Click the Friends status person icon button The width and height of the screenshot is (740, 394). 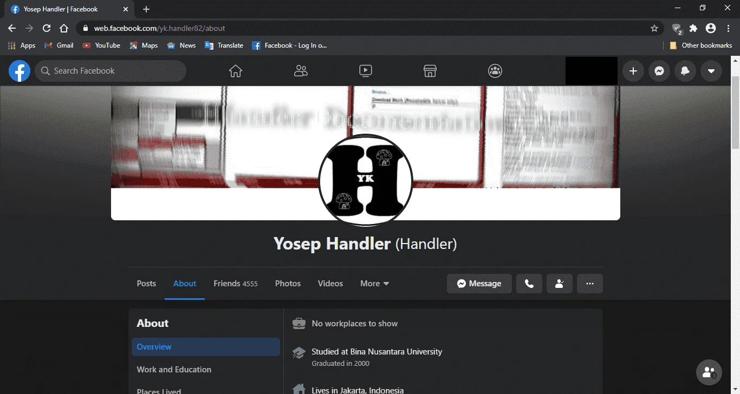[x=560, y=284]
